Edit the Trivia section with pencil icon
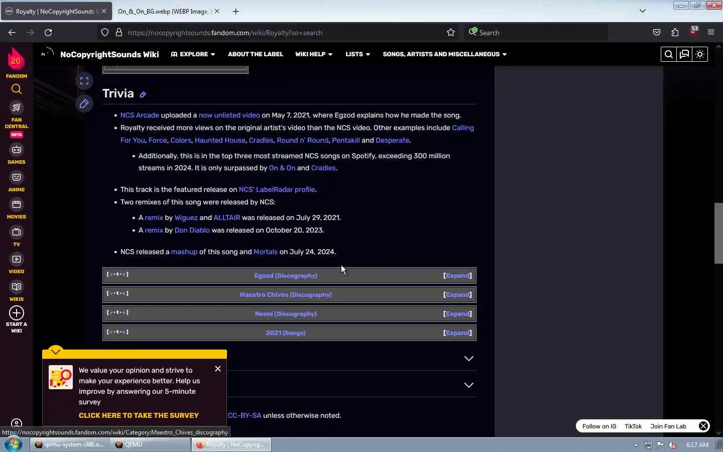 (x=143, y=94)
